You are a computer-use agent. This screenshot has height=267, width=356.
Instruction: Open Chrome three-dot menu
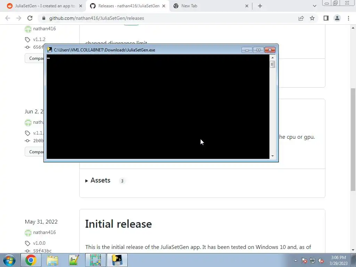coord(348,18)
